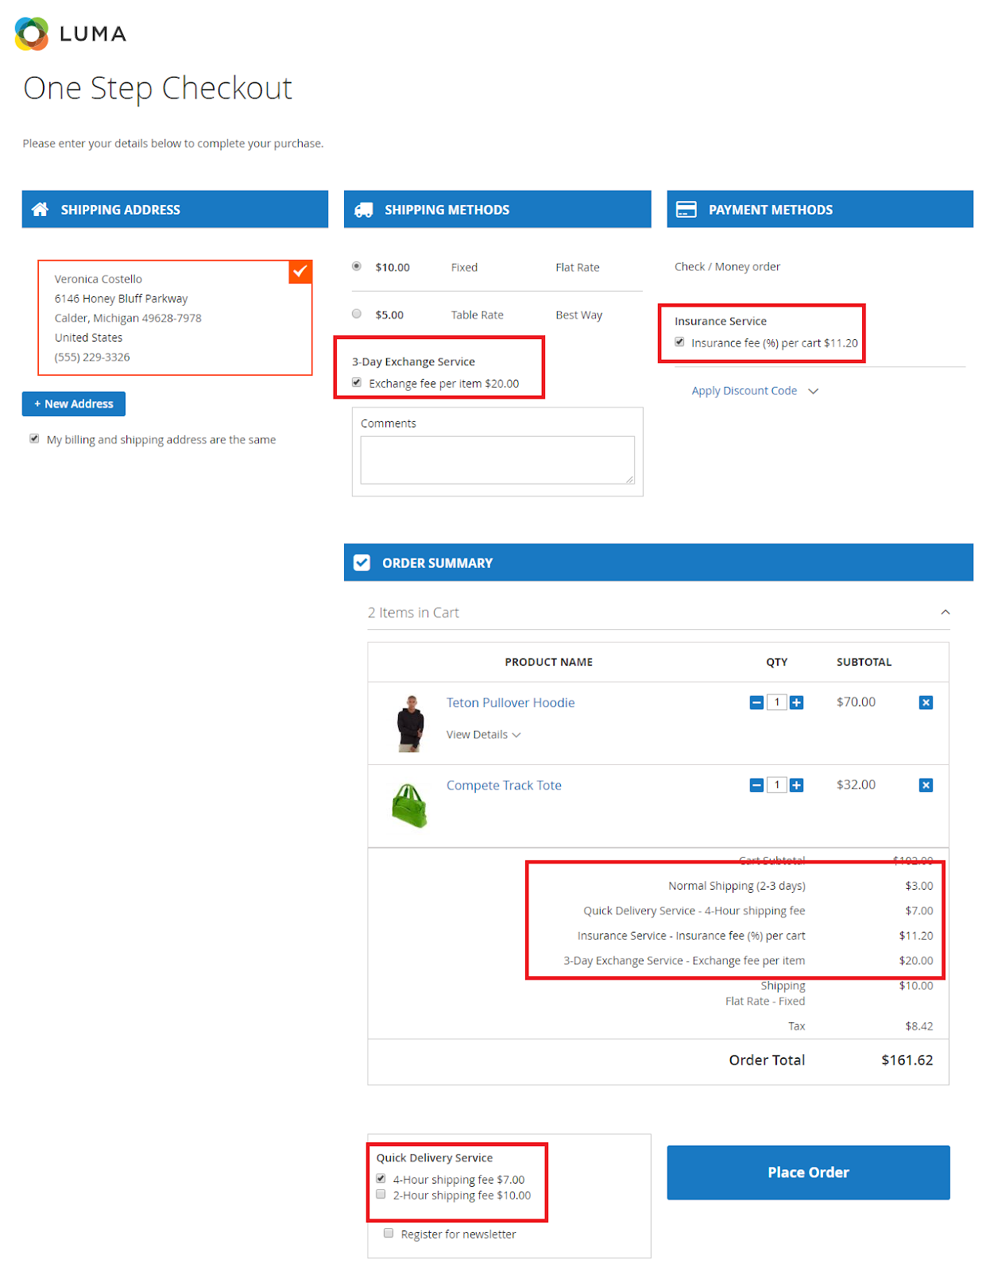Tick the Register for newsletter checkbox

(x=389, y=1233)
